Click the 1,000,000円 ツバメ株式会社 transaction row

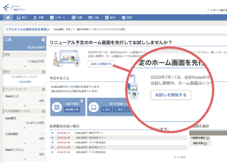pyautogui.click(x=119, y=142)
